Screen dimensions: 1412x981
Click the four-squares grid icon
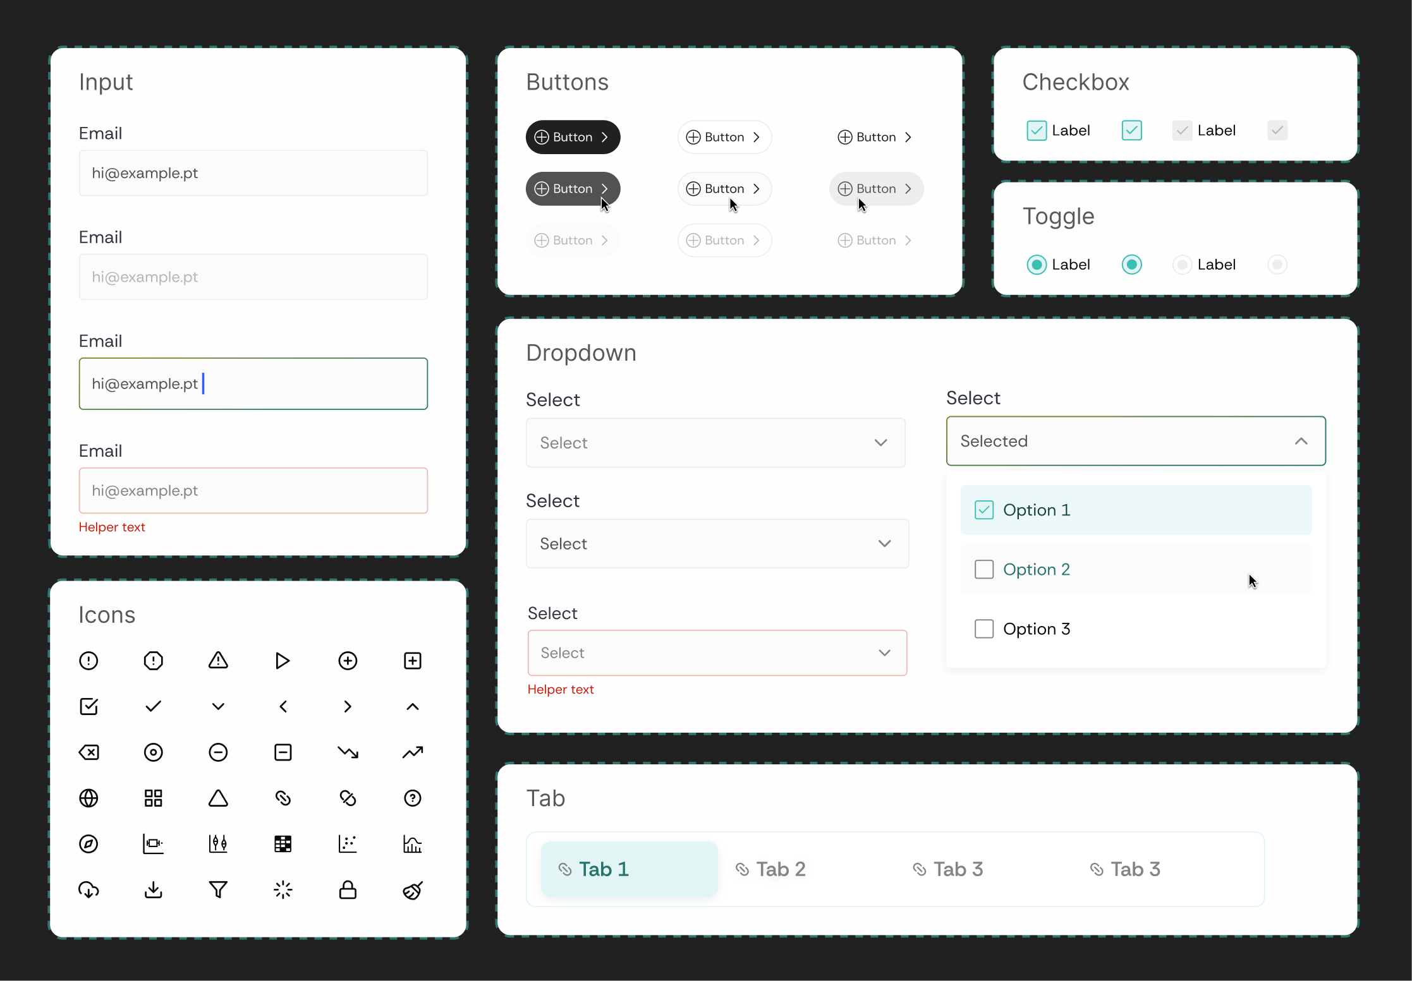click(x=153, y=798)
